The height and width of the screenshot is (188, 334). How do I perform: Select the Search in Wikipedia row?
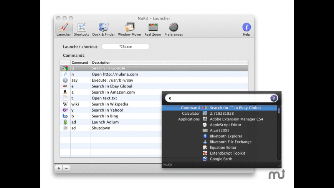coord(115,104)
